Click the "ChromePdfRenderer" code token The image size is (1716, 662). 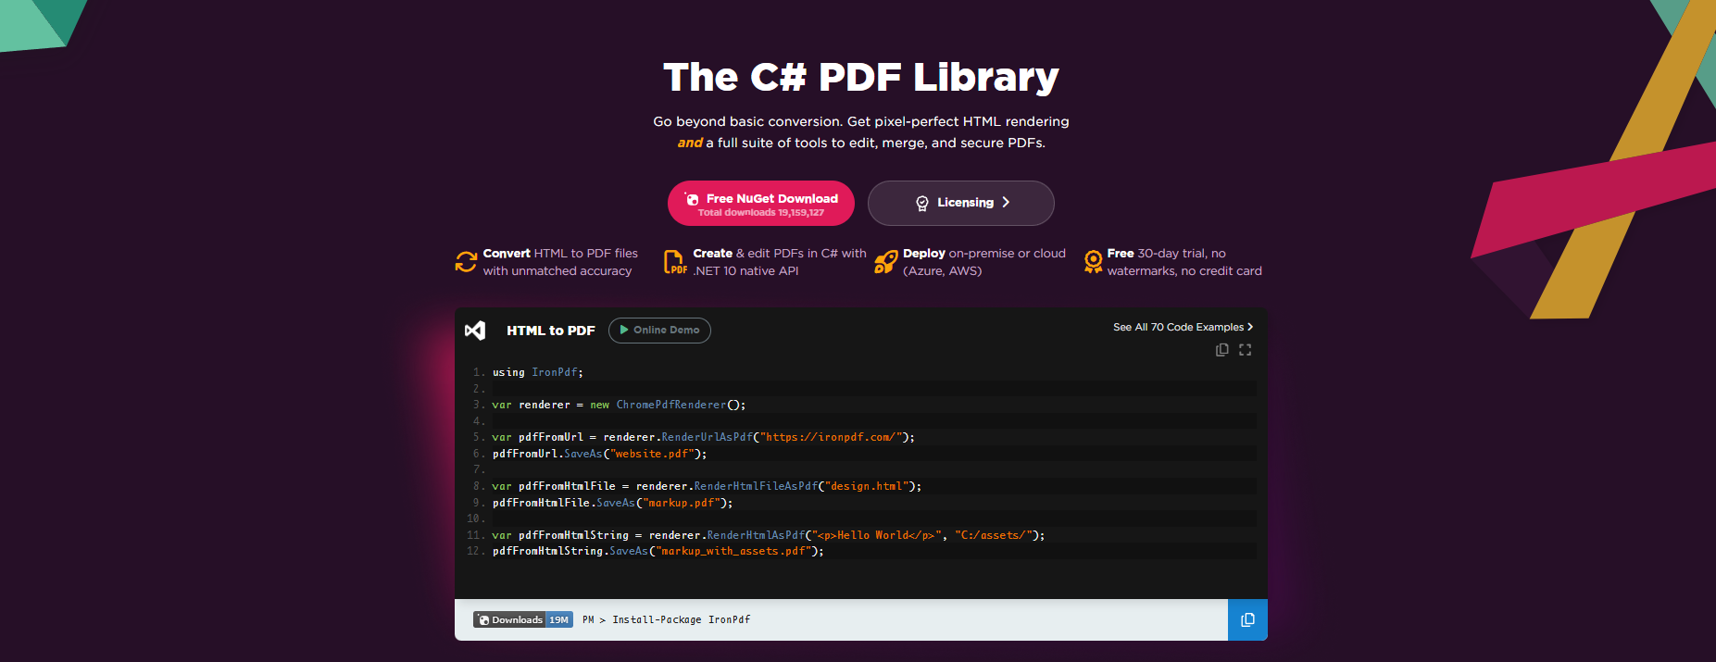[x=671, y=405]
